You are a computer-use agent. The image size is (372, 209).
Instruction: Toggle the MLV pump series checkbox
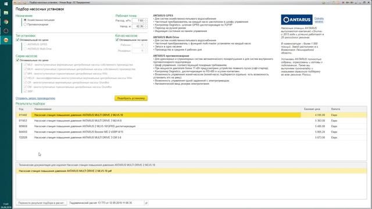click(25, 64)
